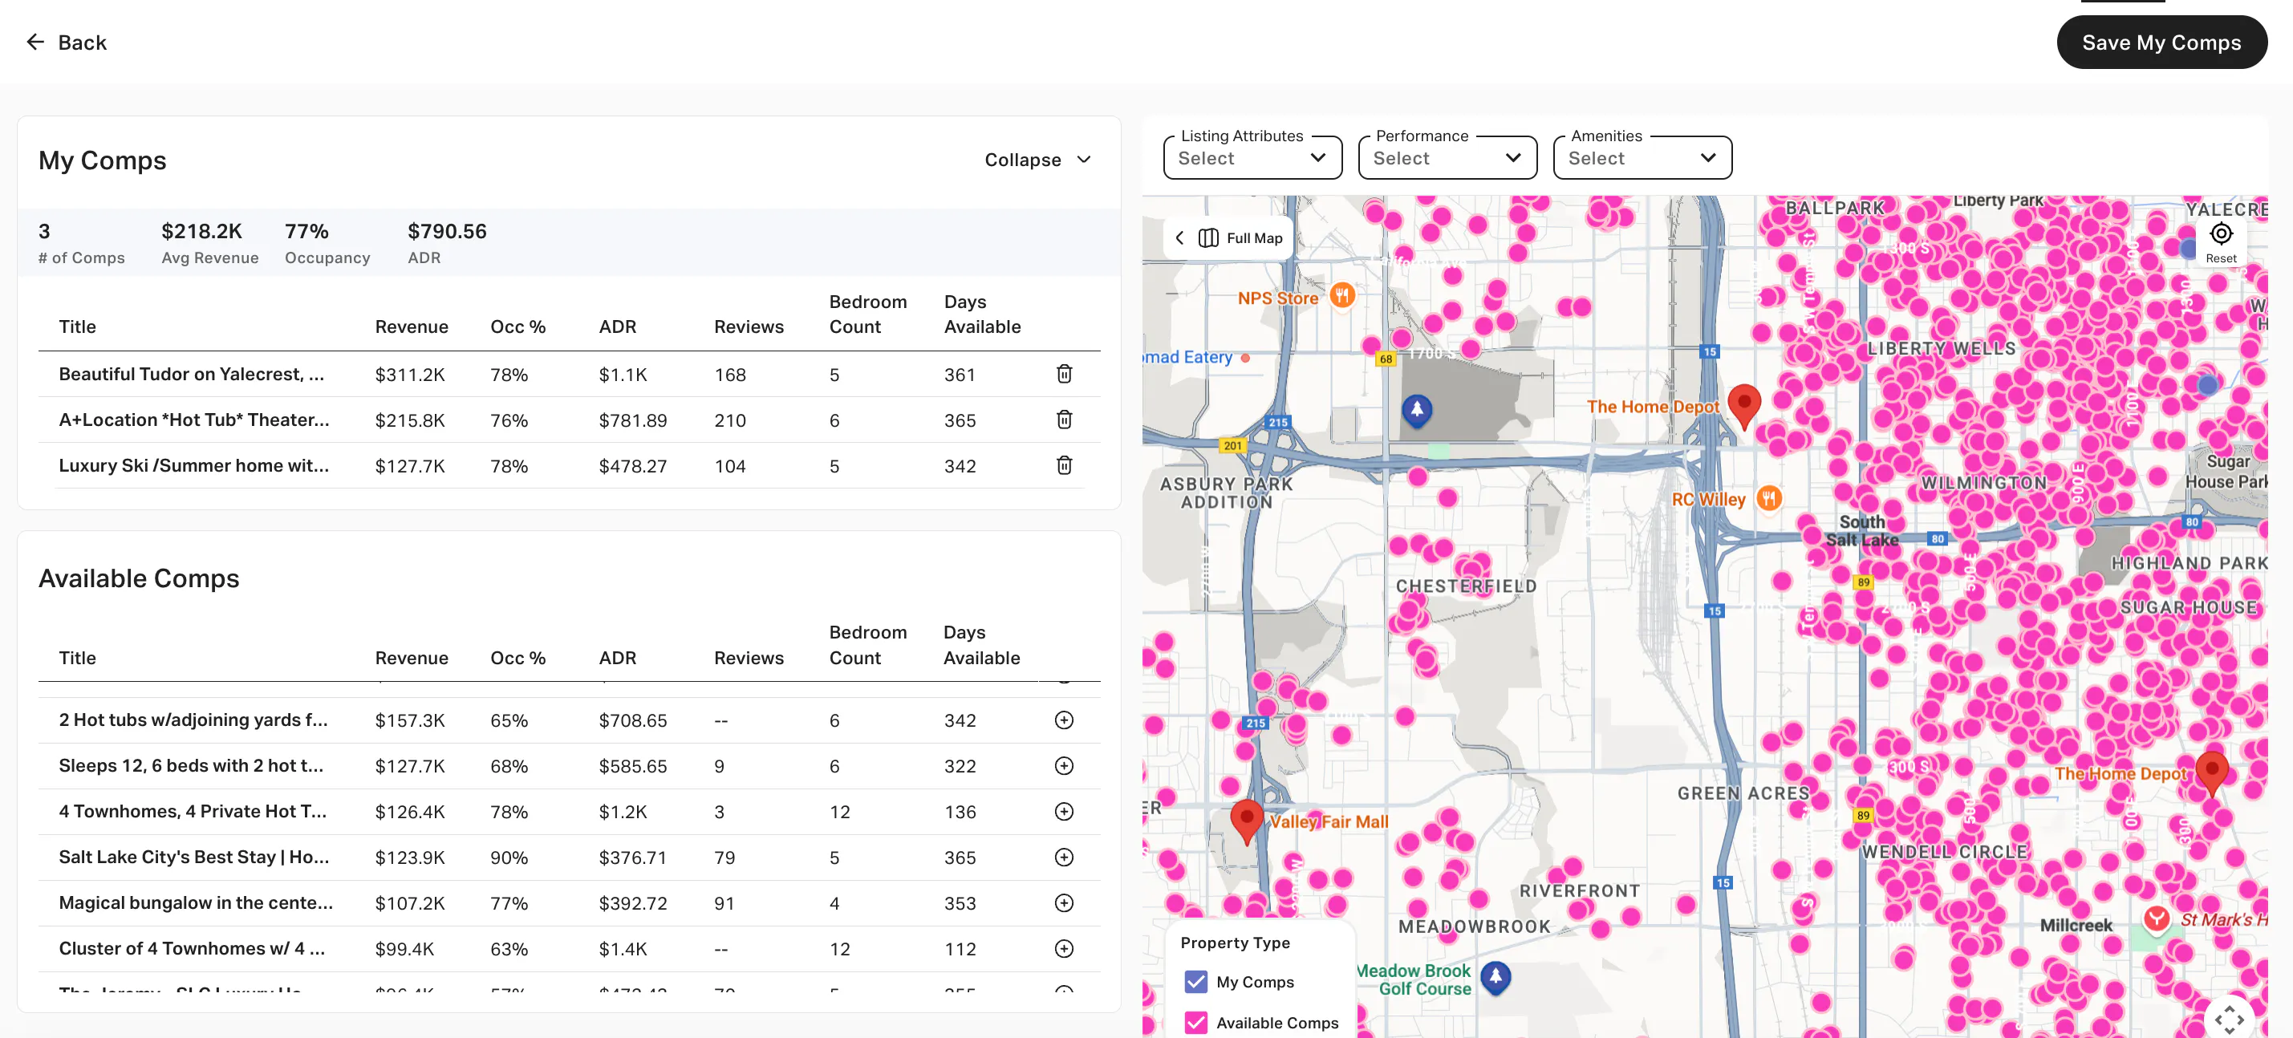
Task: Click the NPS Store restaurant marker
Action: 1341,294
